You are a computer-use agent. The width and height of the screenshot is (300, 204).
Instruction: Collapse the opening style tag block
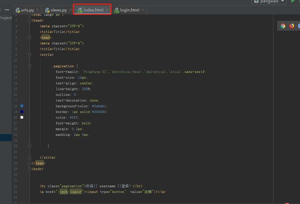tap(30, 55)
